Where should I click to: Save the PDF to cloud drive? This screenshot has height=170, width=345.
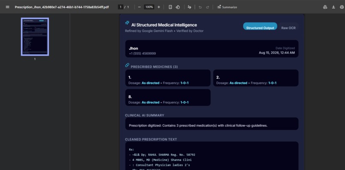point(325,7)
